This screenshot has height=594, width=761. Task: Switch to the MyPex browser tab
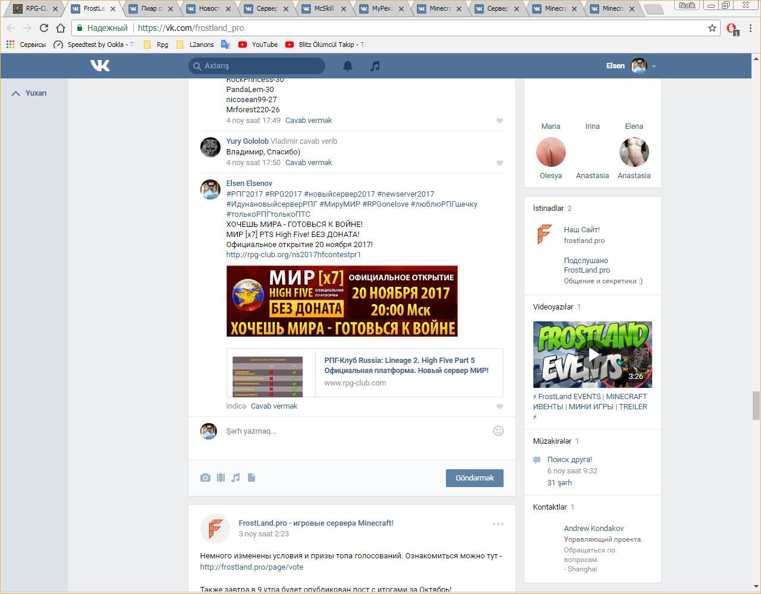tap(380, 9)
